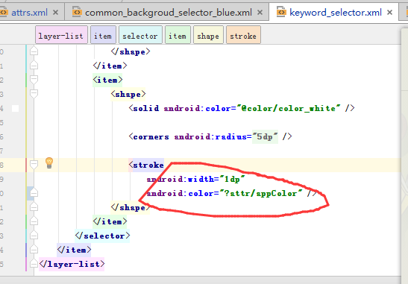Select the keyword_selector.xml tab

(336, 13)
